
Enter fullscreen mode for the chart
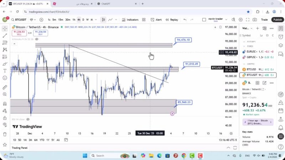[248, 20]
